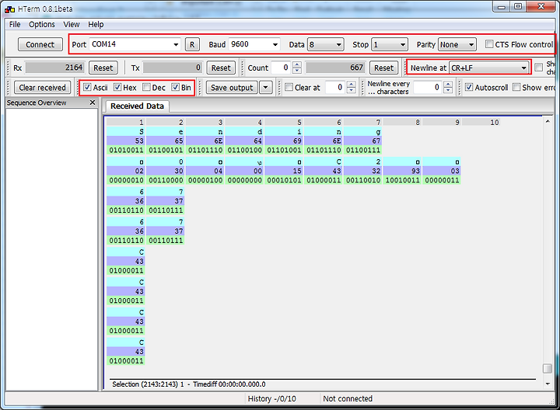560x410 pixels.
Task: Click the Clear at number field
Action: click(x=336, y=87)
